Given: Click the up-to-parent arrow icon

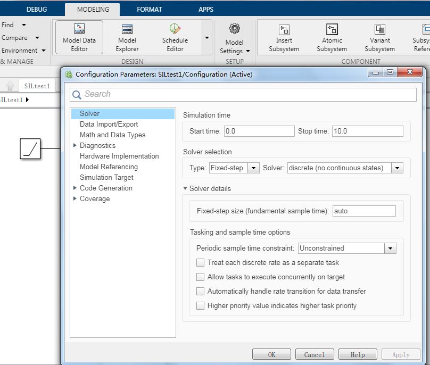Looking at the screenshot, I should (x=10, y=86).
